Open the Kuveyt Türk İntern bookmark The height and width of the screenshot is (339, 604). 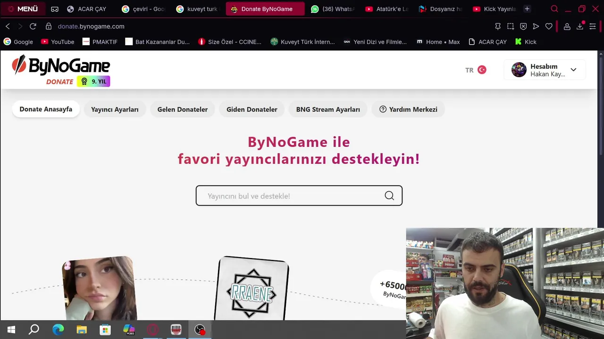point(302,42)
